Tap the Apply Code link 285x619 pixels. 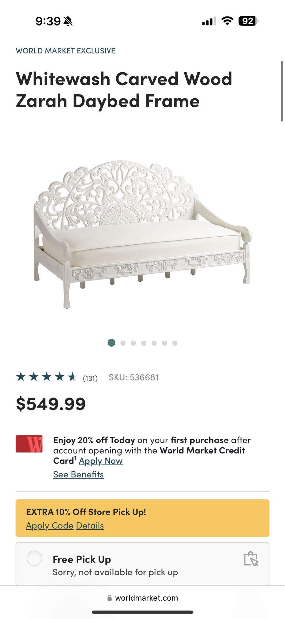point(50,526)
